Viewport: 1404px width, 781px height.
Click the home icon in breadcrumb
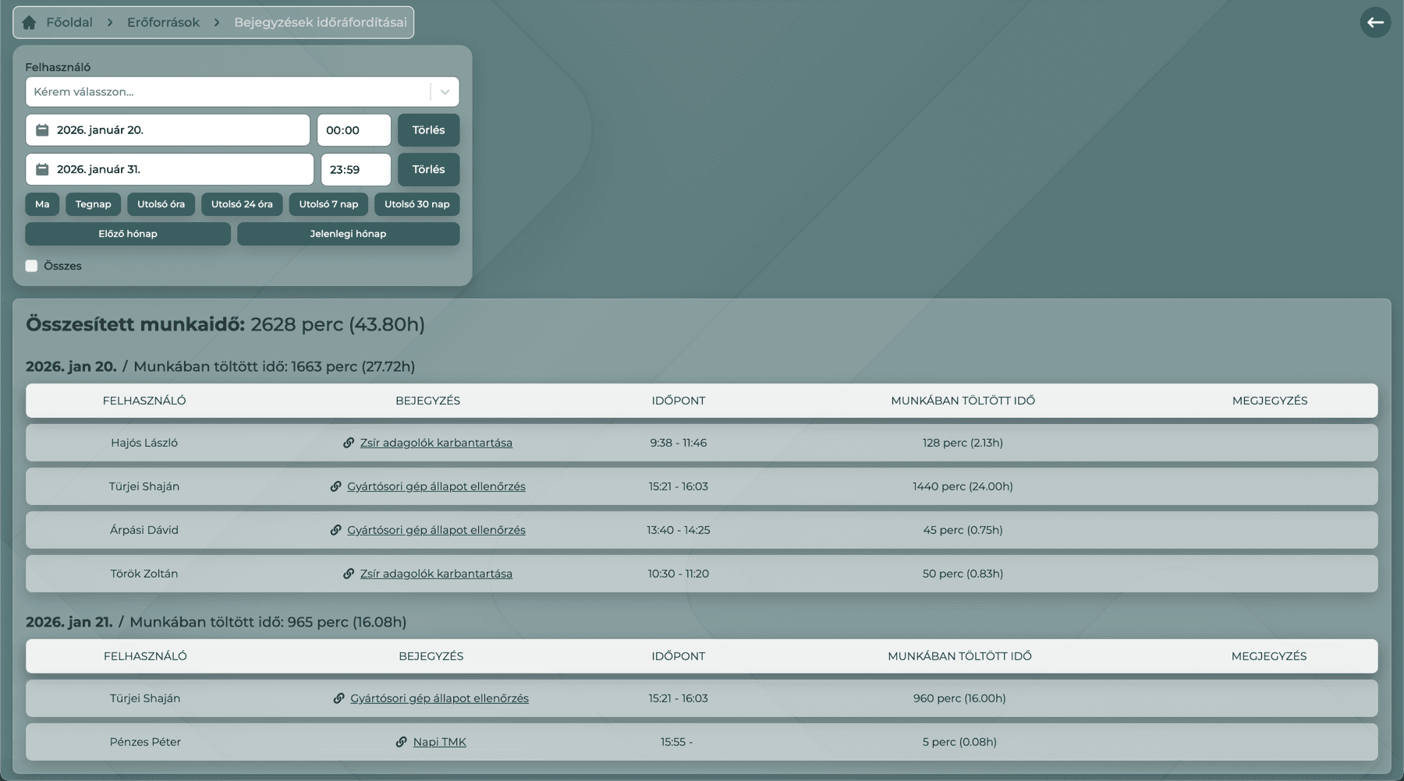(x=30, y=23)
